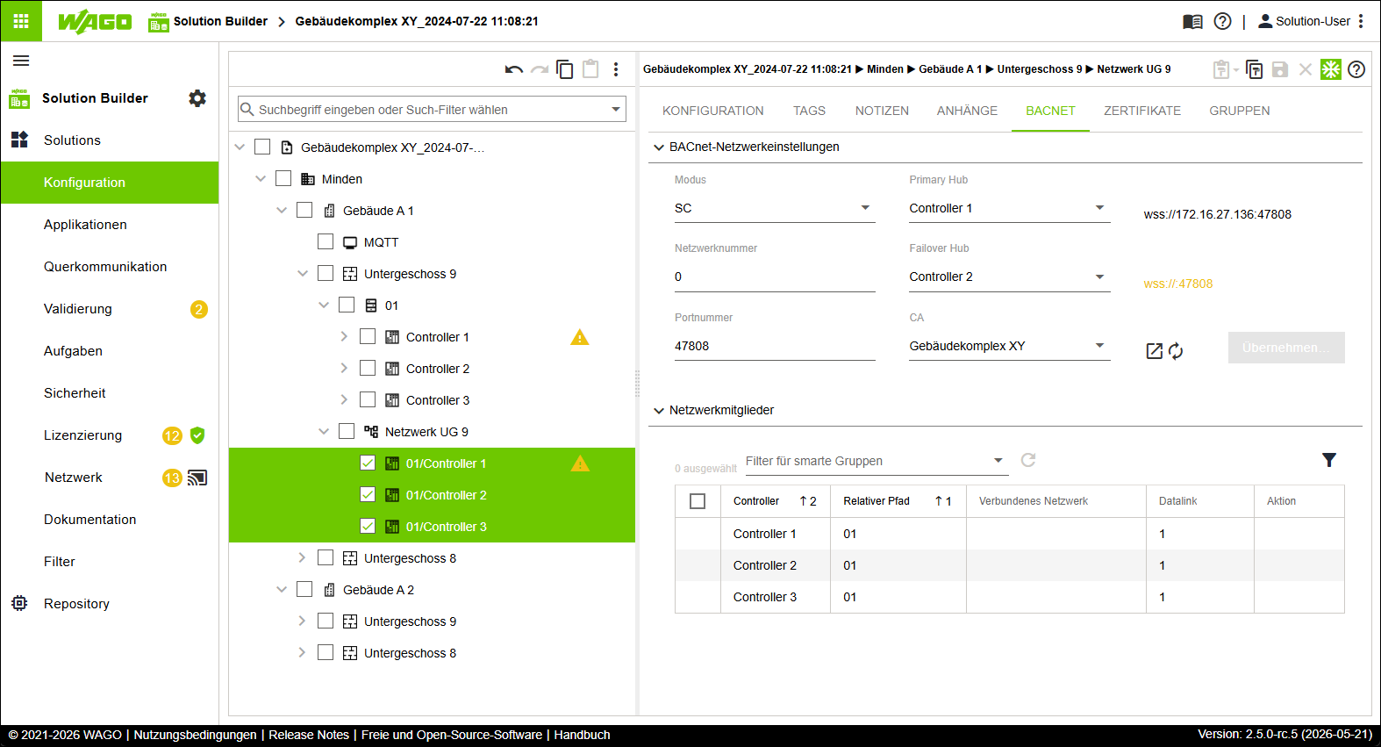
Task: Click the green snowflake icon
Action: point(1331,69)
